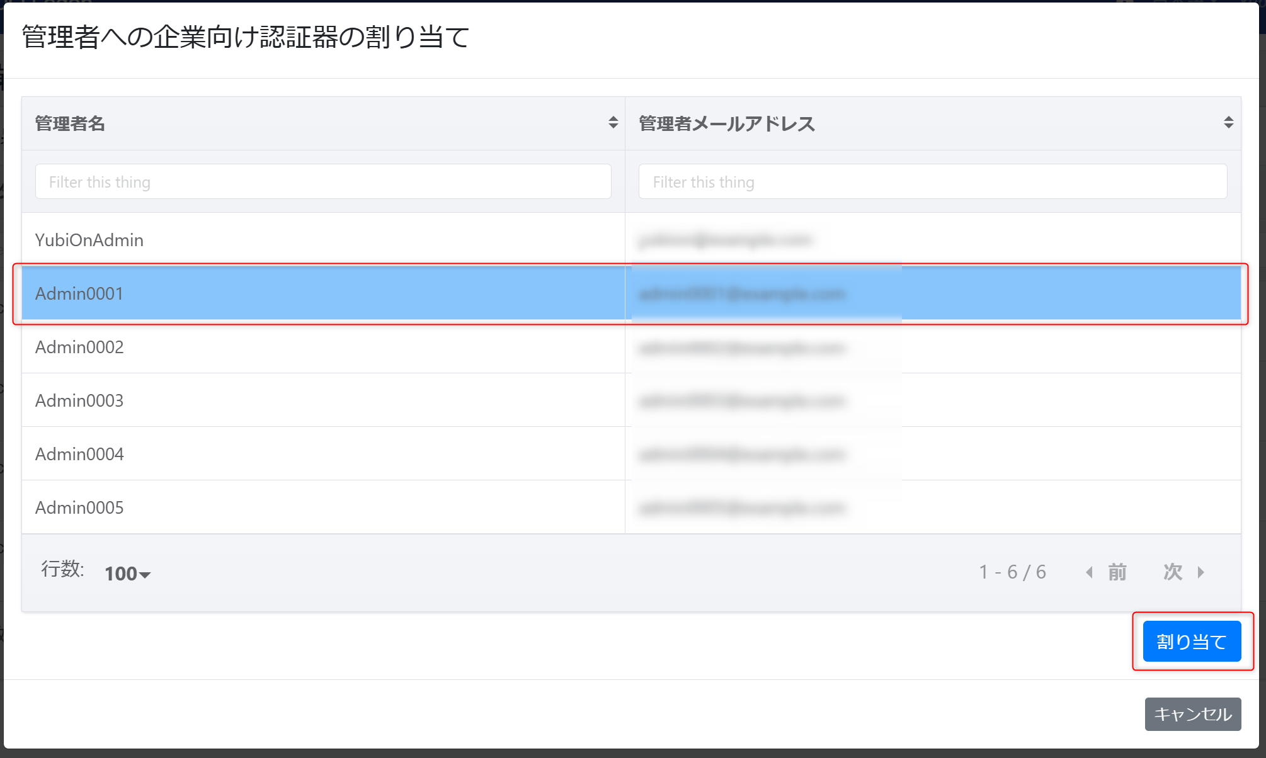Click the 管理者名 filter input field
Screen dimensions: 1266x758
[x=323, y=182]
